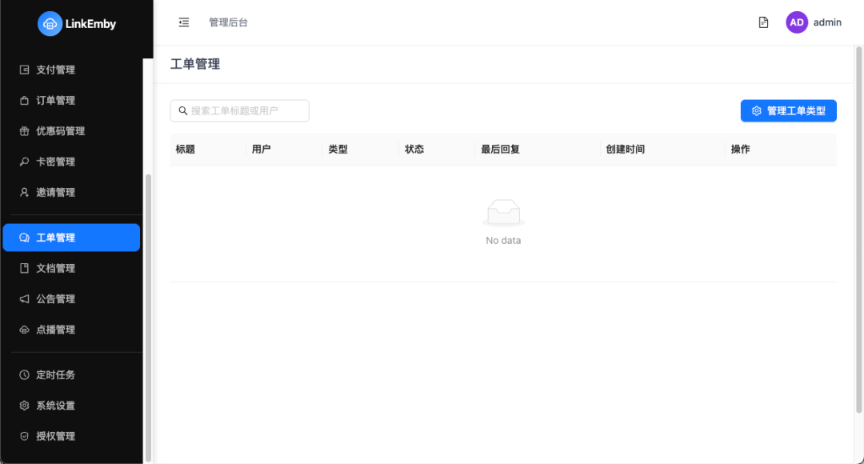Image resolution: width=864 pixels, height=464 pixels.
Task: Open the admin profile avatar
Action: [x=797, y=22]
